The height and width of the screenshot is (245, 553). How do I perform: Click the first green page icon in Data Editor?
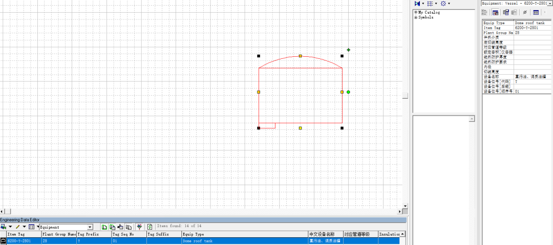(104, 227)
